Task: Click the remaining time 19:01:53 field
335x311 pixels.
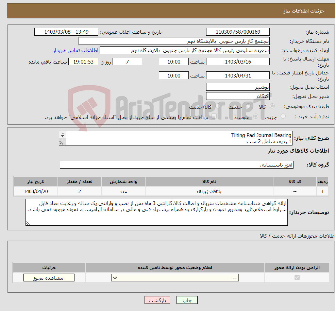Action: [83, 62]
